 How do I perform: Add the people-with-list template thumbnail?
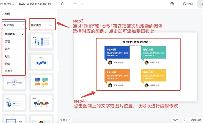click(x=41, y=41)
